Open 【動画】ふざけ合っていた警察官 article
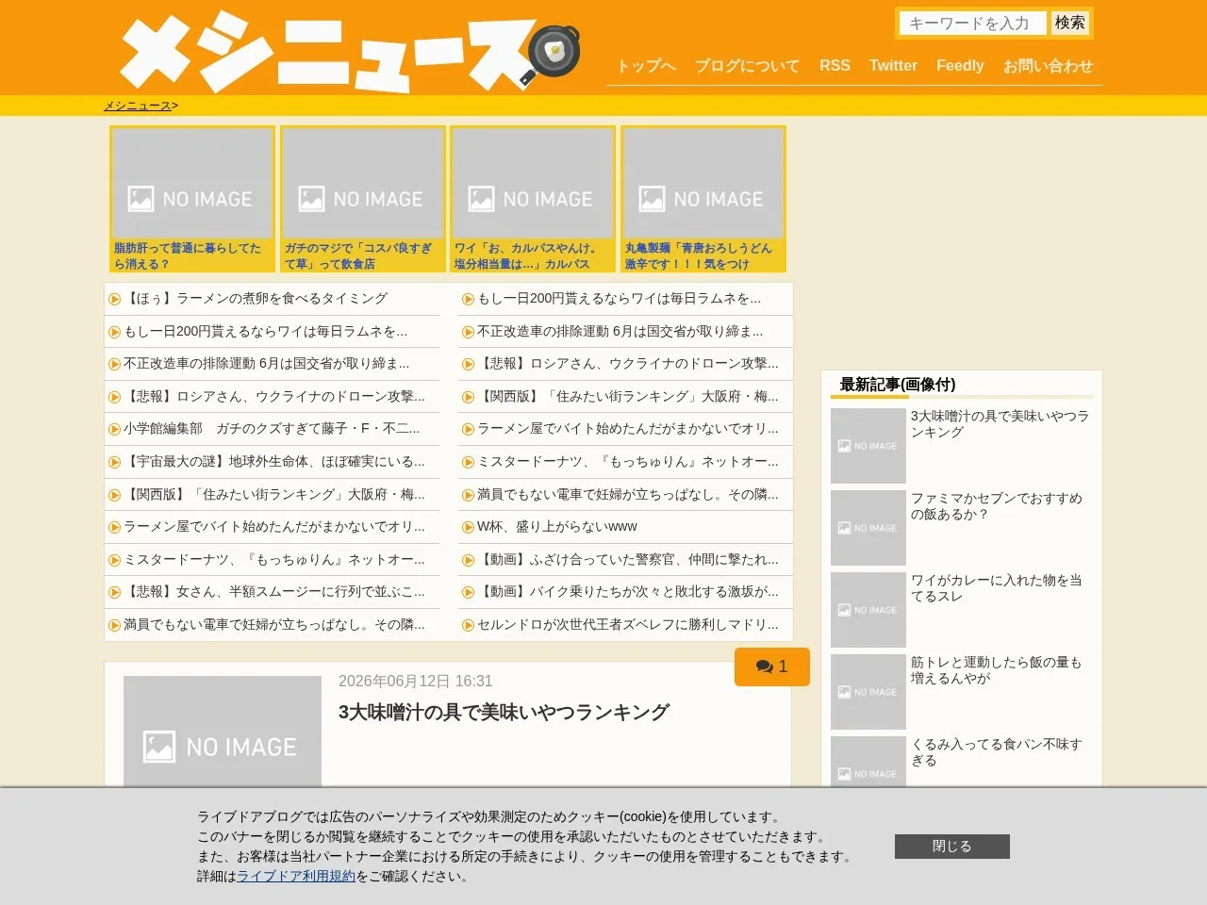 point(628,559)
